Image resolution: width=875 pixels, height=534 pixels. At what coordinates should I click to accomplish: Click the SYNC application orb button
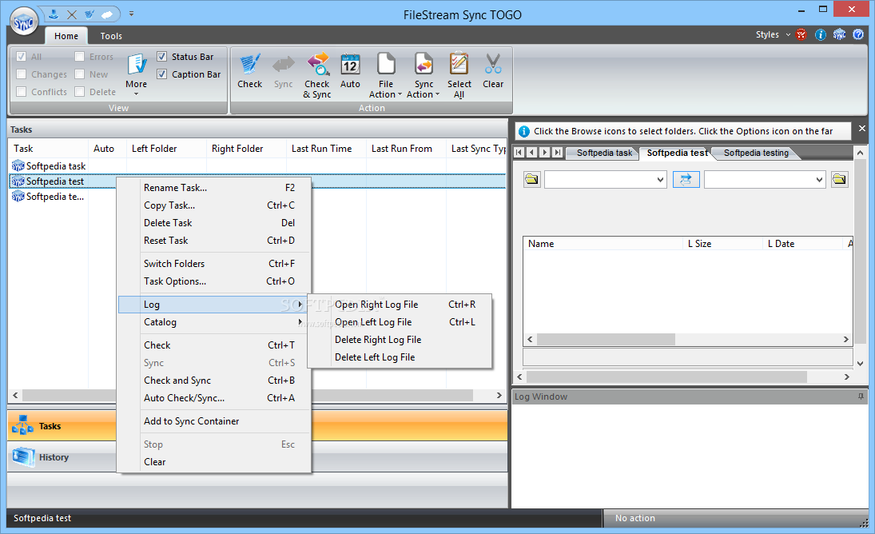tap(24, 22)
